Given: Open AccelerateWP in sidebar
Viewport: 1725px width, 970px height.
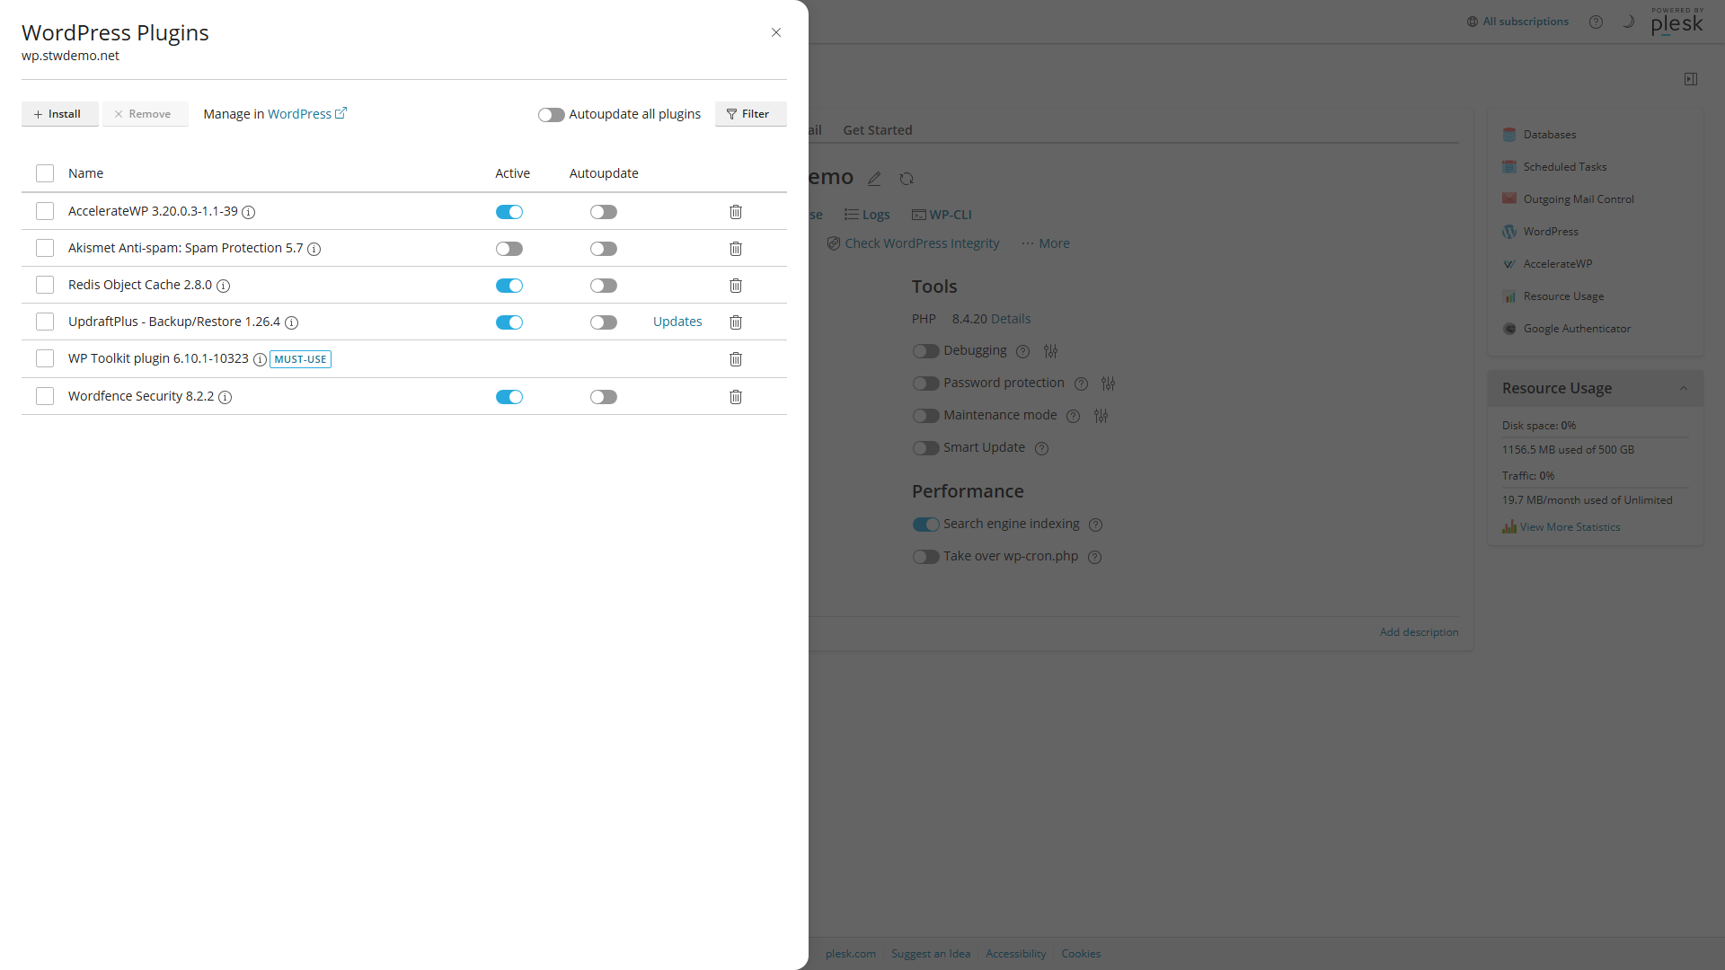Looking at the screenshot, I should (x=1558, y=264).
